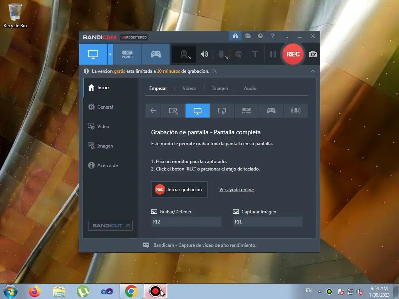
Task: Click the EN language indicator
Action: coord(309,290)
